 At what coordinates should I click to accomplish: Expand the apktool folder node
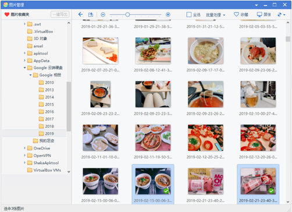pyautogui.click(x=24, y=53)
